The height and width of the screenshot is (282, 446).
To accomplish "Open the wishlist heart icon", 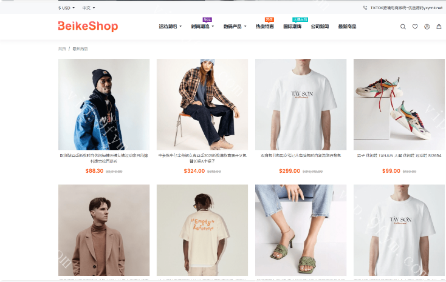I will coord(415,27).
